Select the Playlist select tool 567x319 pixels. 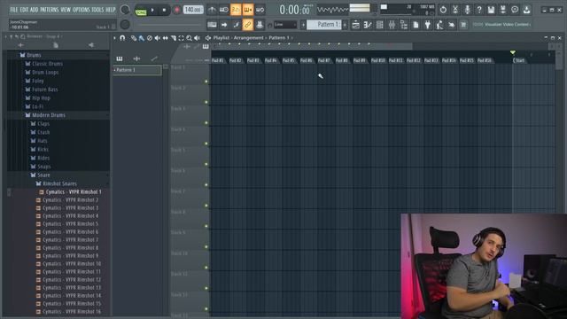tap(181, 37)
